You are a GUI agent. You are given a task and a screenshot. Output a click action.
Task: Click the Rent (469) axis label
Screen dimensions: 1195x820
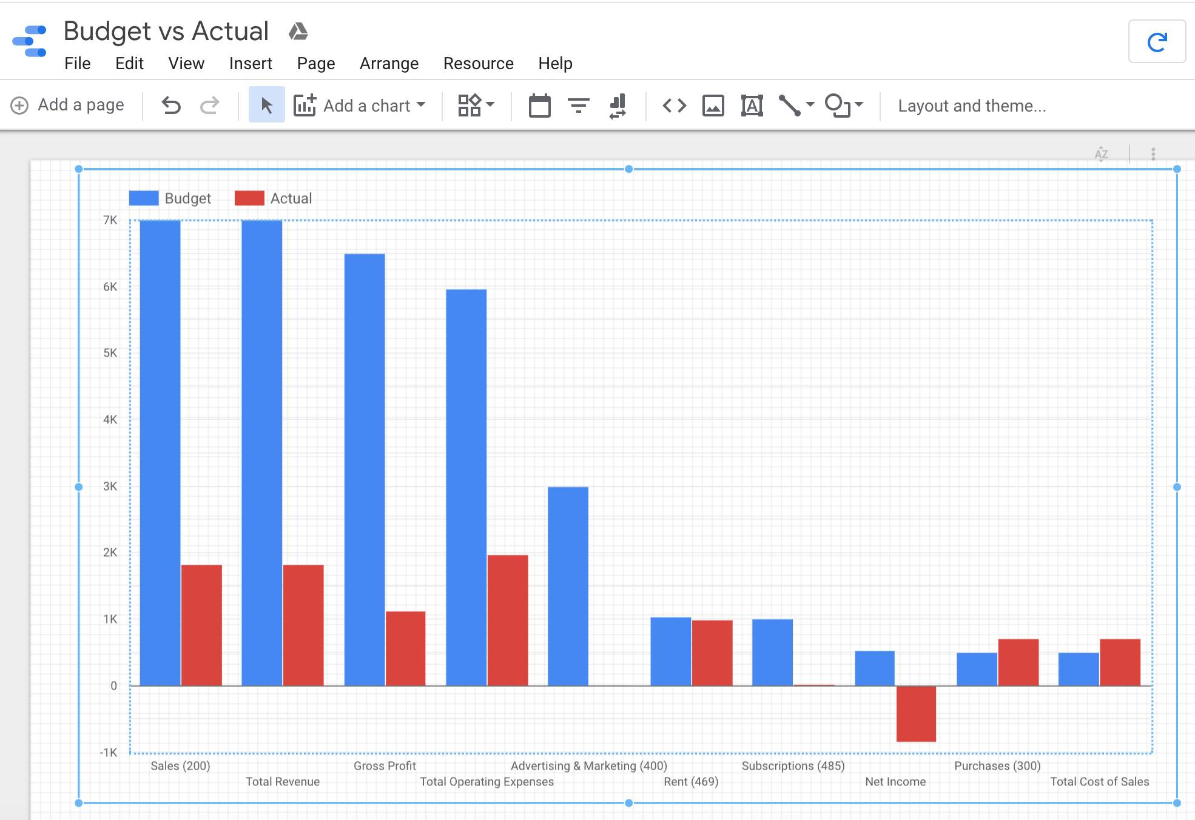[691, 782]
